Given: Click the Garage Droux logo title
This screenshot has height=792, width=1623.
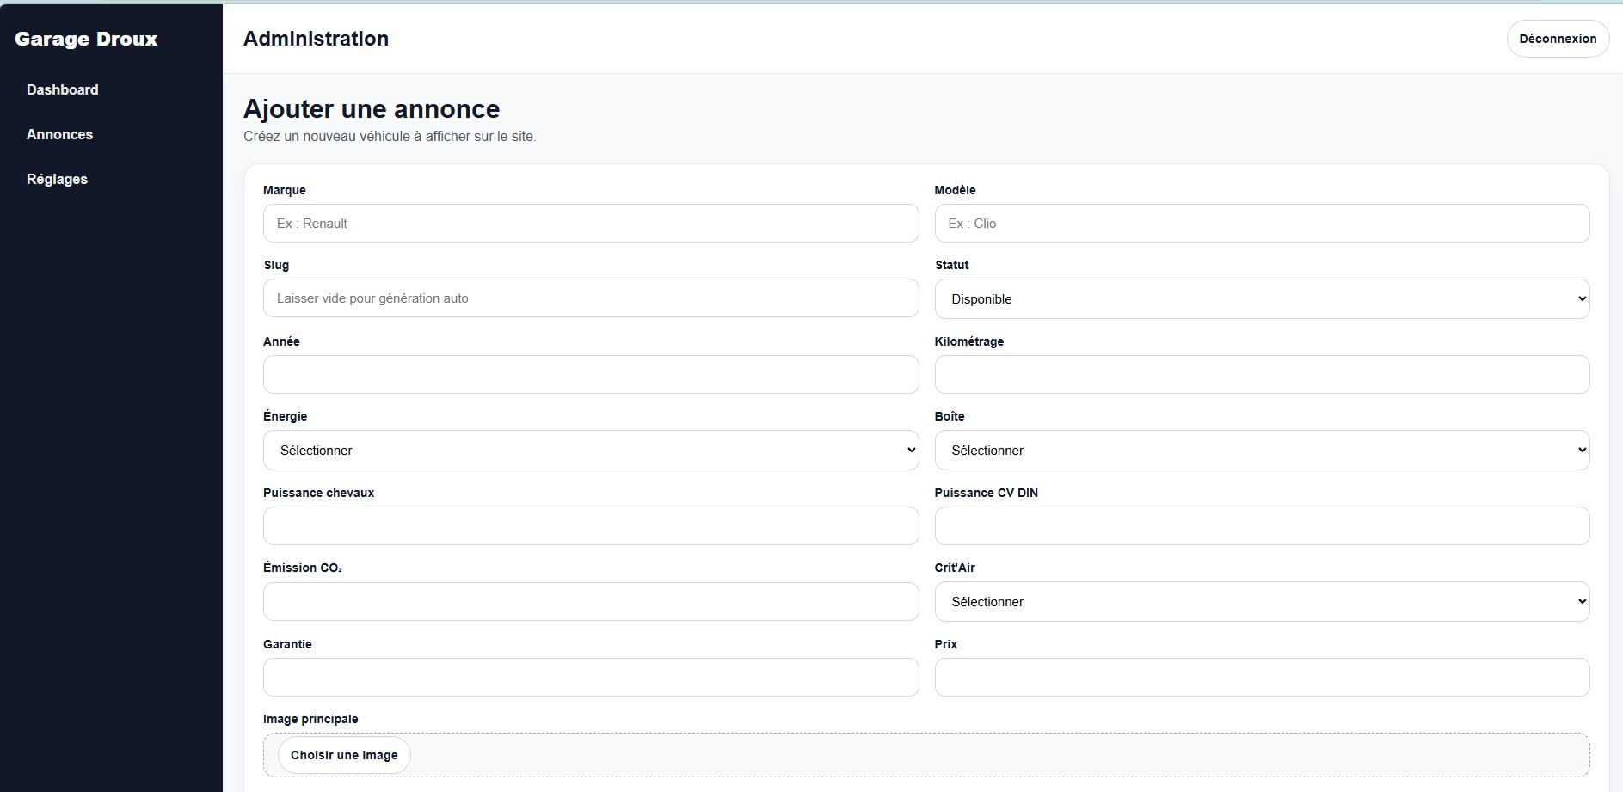Looking at the screenshot, I should coord(86,39).
